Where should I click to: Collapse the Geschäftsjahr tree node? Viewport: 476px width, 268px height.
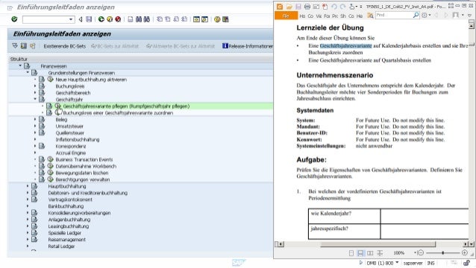pos(35,99)
